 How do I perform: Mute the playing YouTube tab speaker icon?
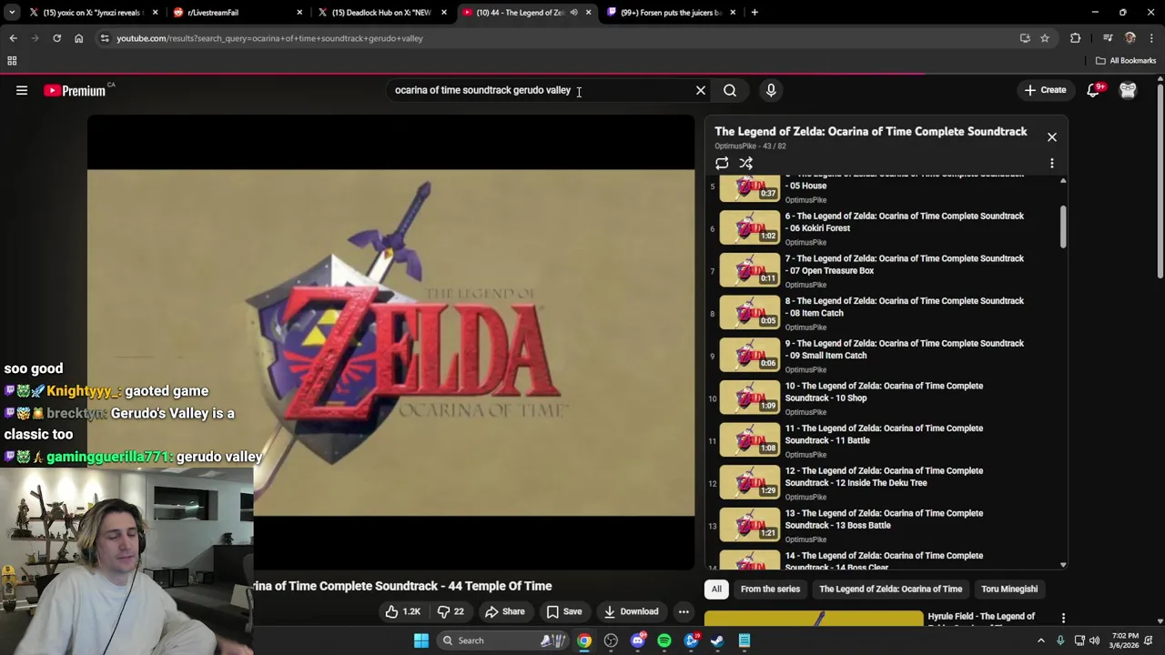tap(573, 13)
